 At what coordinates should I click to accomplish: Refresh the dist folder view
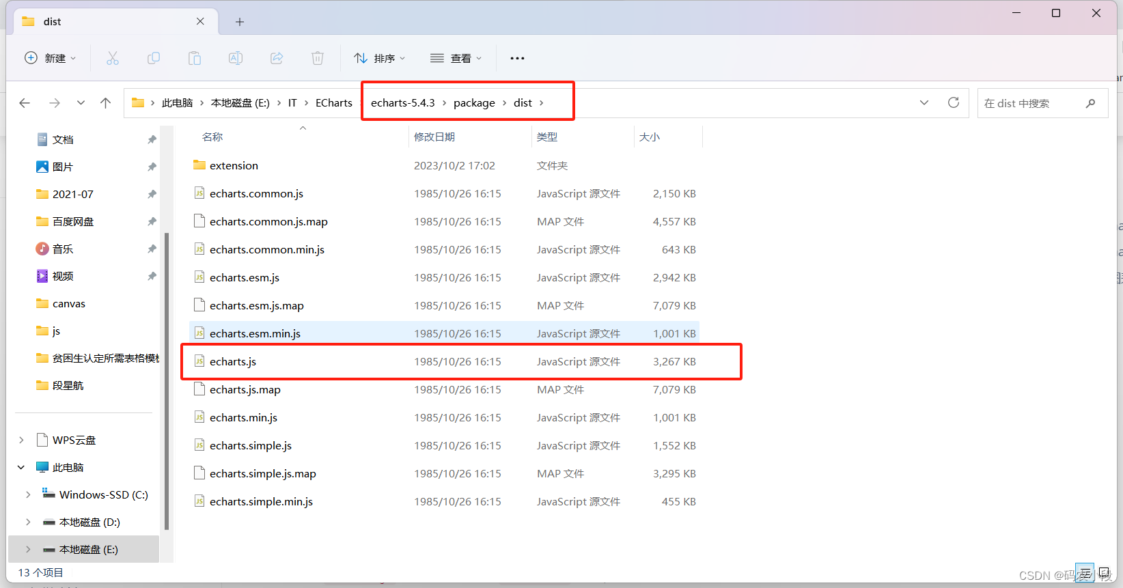point(954,102)
